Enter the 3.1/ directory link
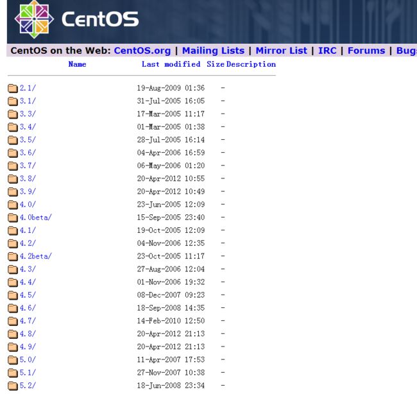Image resolution: width=417 pixels, height=394 pixels. coord(28,101)
